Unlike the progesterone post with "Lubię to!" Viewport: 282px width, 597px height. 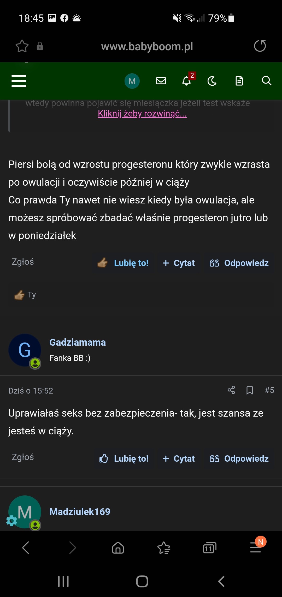pos(123,263)
